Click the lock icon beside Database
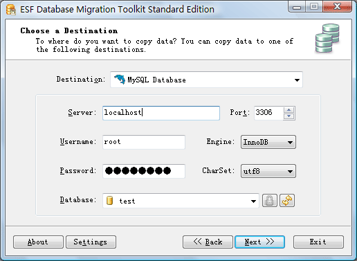This screenshot has width=357, height=261. [270, 200]
